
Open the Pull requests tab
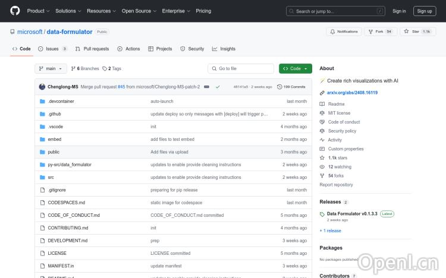[93, 49]
